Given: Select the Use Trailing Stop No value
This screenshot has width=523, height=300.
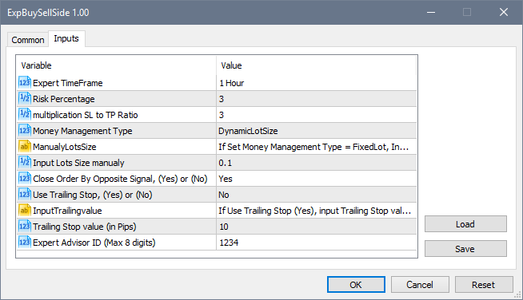Looking at the screenshot, I should coord(317,195).
